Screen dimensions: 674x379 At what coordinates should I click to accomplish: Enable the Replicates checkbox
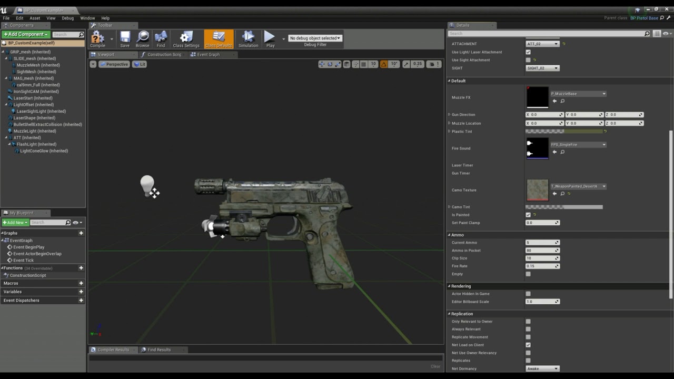pyautogui.click(x=528, y=361)
